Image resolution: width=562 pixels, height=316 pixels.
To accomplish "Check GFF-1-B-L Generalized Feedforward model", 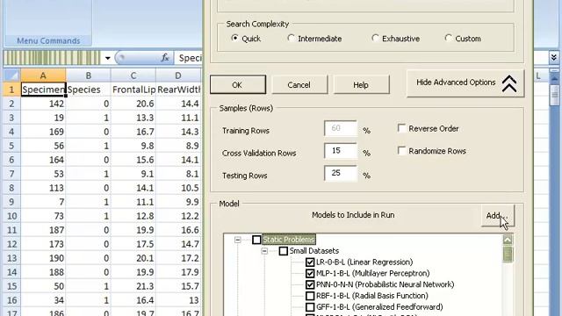I will click(x=310, y=307).
